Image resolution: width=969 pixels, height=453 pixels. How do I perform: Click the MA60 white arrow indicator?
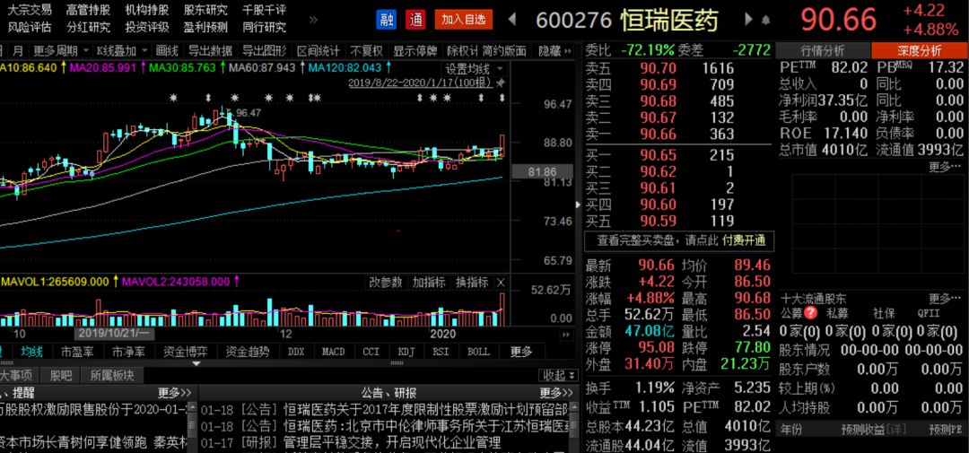(302, 67)
